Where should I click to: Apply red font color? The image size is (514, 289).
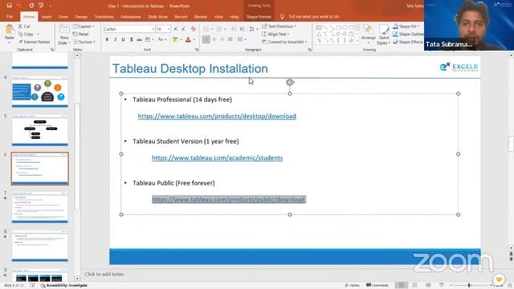188,39
